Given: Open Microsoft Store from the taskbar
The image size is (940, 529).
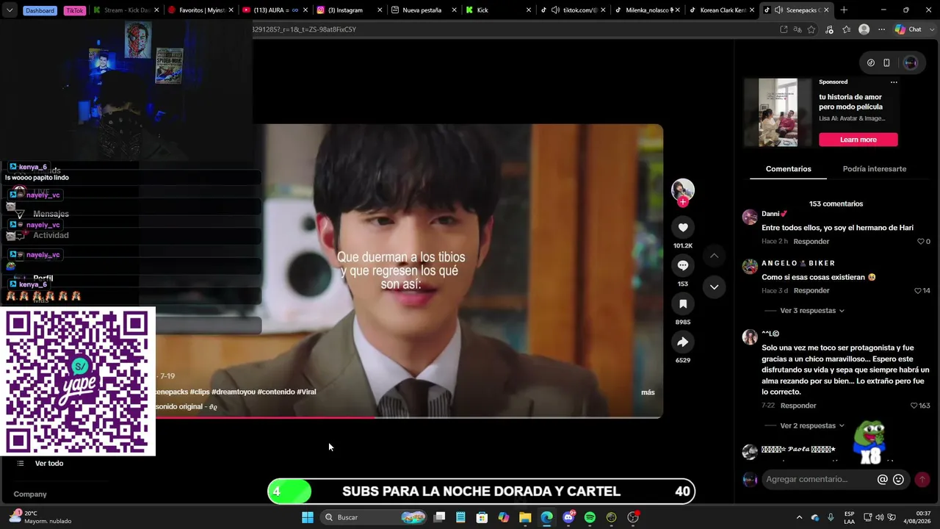Looking at the screenshot, I should (x=482, y=517).
